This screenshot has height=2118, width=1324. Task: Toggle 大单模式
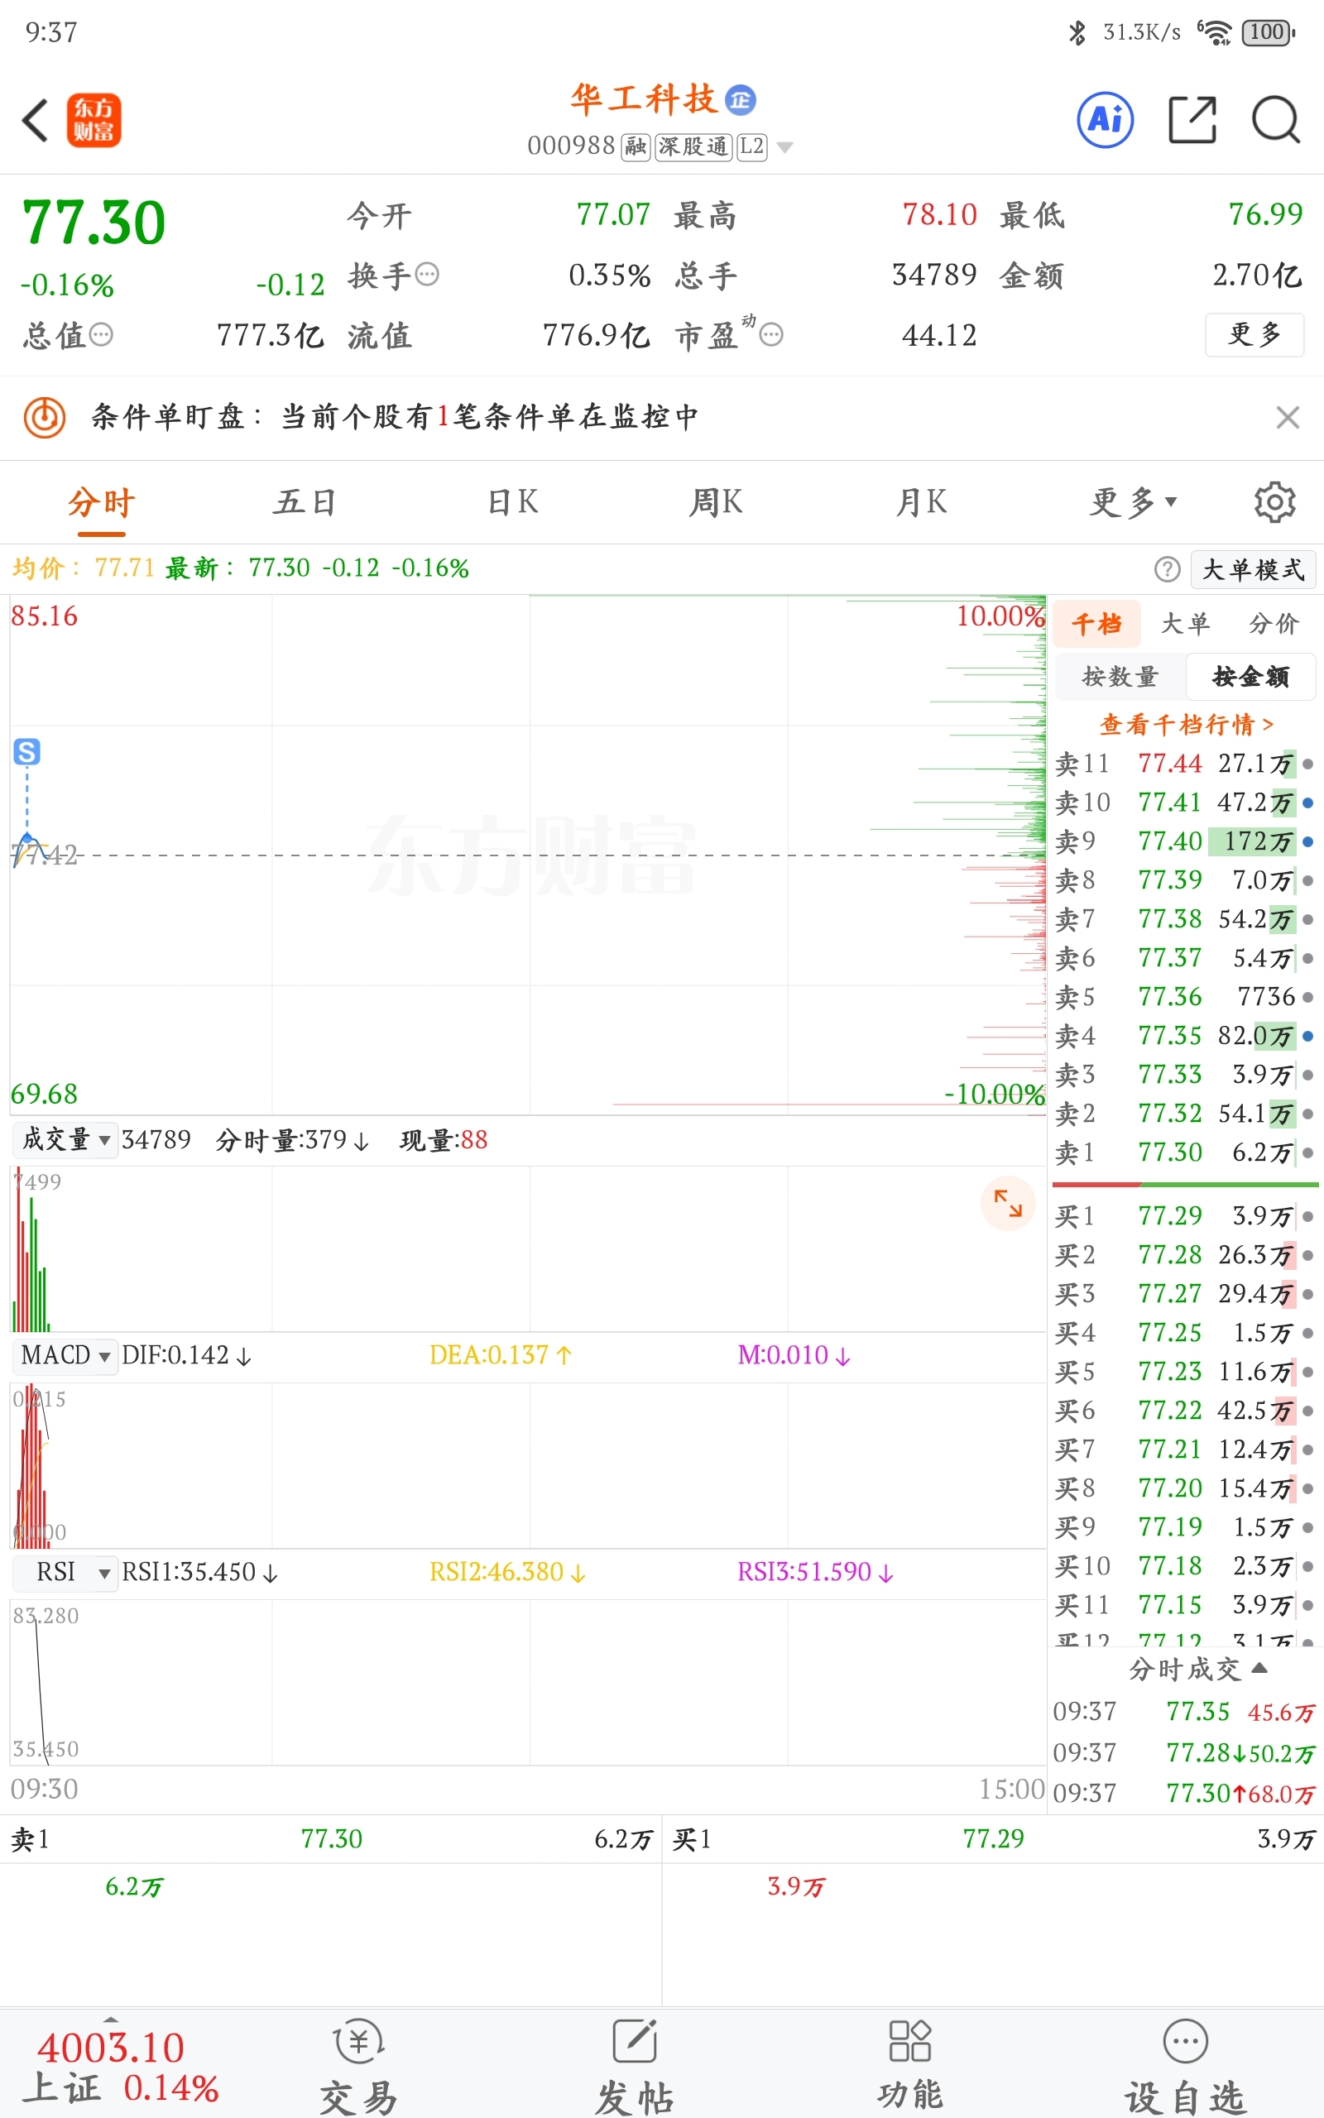click(1253, 569)
